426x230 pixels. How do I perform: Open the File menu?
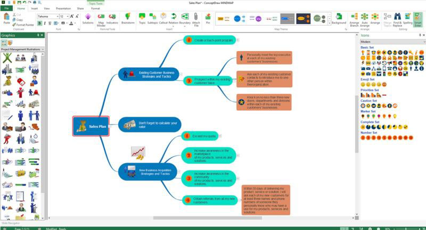(x=6, y=9)
